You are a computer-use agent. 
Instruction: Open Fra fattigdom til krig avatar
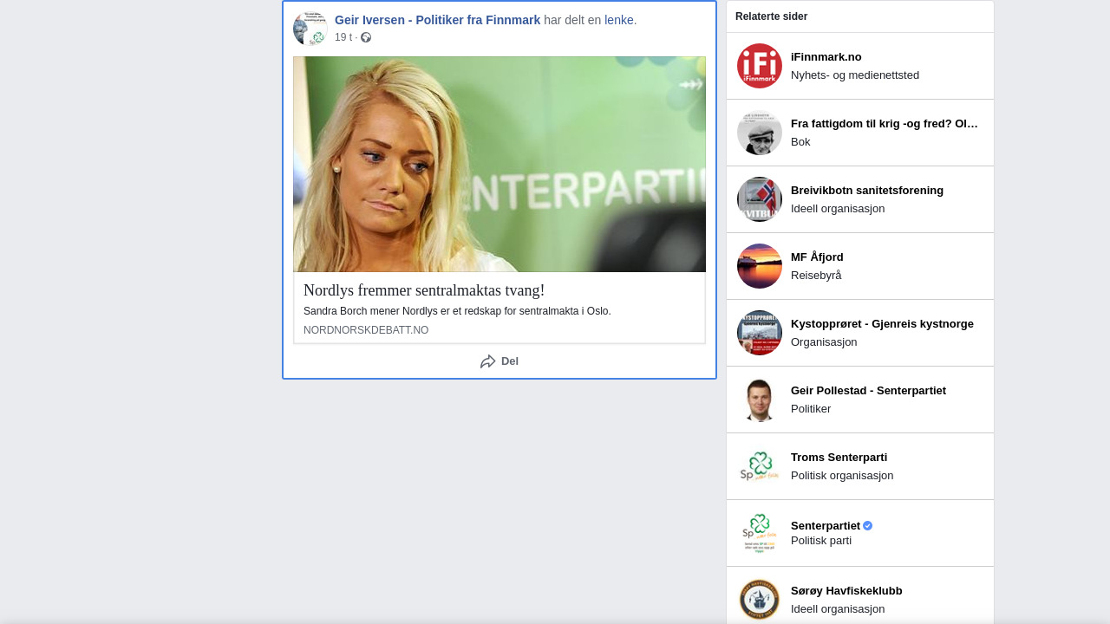click(x=760, y=133)
